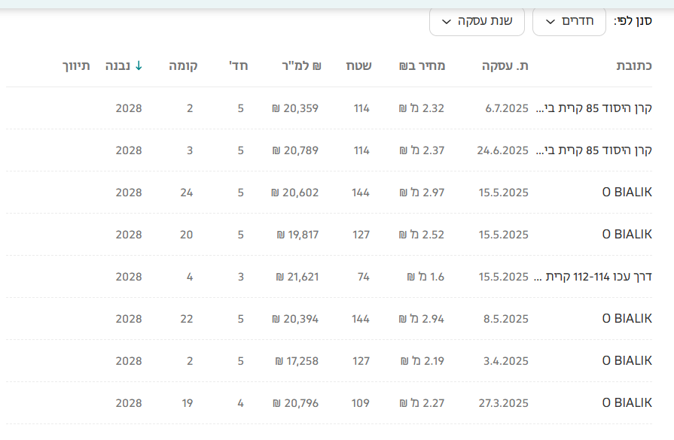Click the chevron in the שנת עסקה filter
Viewport: 674px width, 440px height.
447,21
